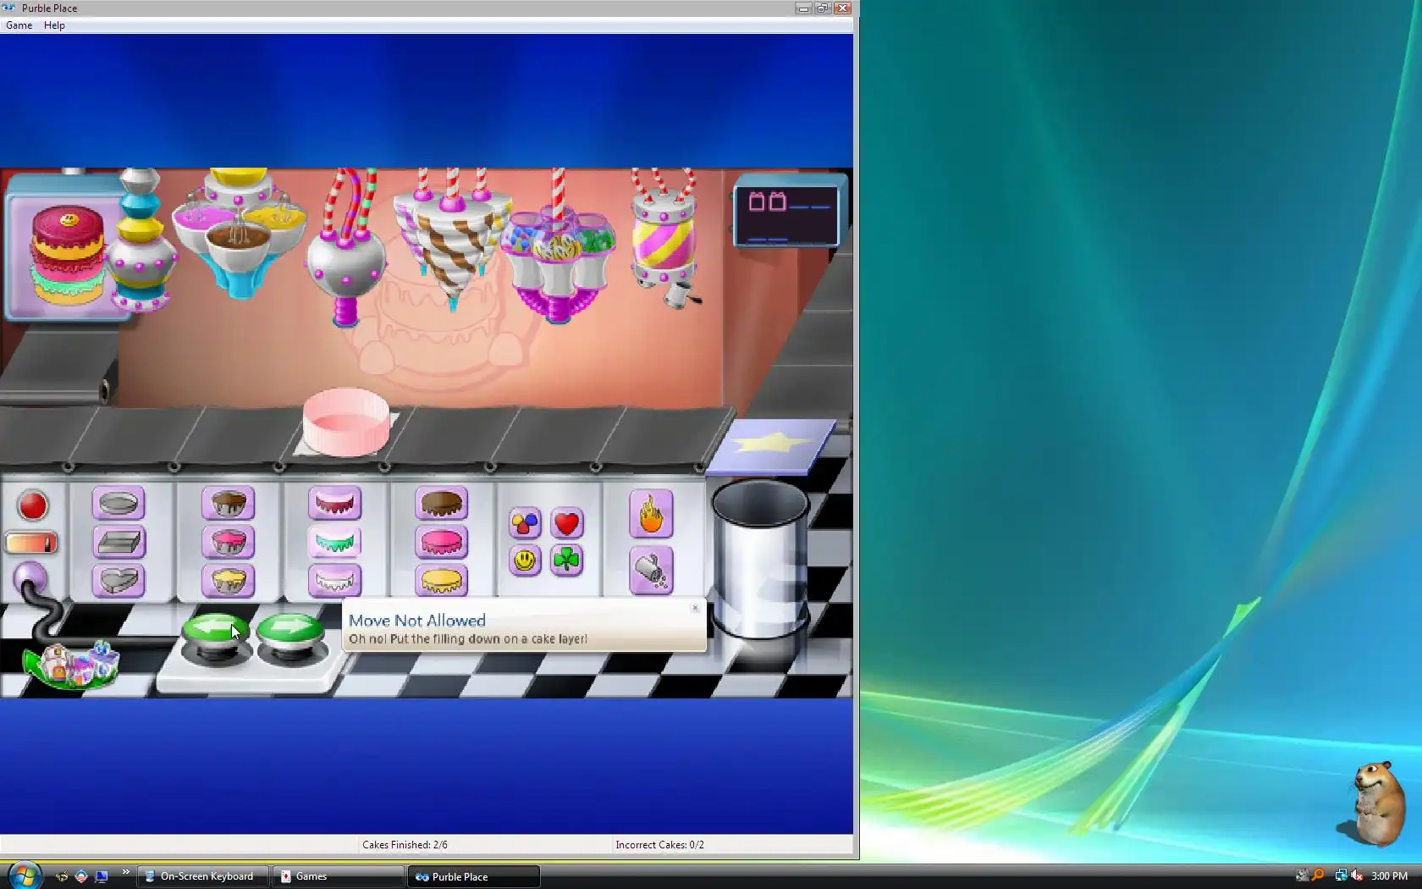Select the square cake pan shape
The image size is (1422, 889).
[x=118, y=542]
